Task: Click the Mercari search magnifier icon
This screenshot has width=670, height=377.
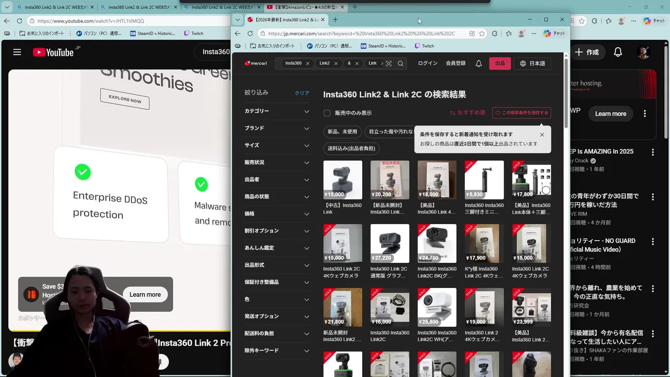Action: click(400, 63)
